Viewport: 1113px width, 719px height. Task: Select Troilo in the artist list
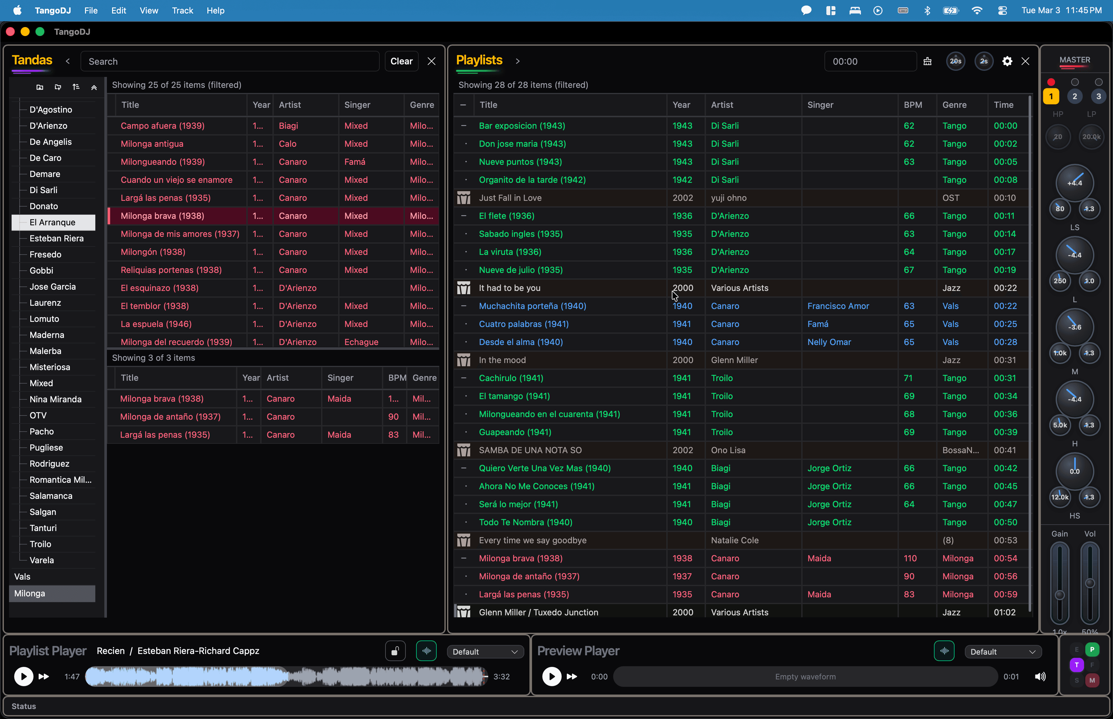(x=41, y=544)
